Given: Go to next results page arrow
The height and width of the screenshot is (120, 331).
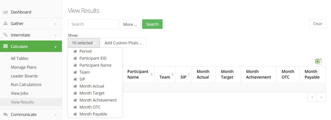Looking at the screenshot, I should 321,97.
